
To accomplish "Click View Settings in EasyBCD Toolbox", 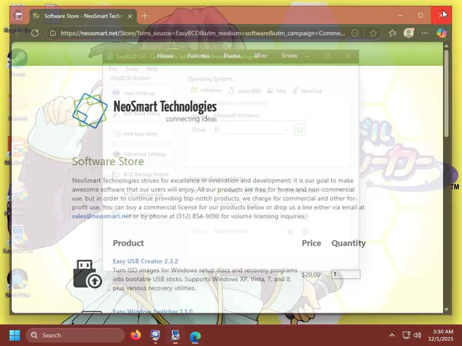I will tap(142, 93).
